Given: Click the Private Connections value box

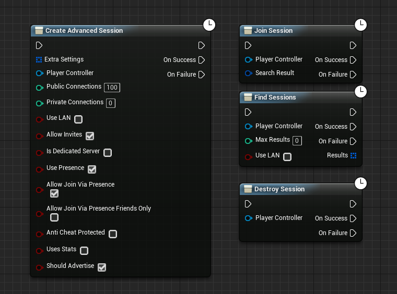Looking at the screenshot, I should tap(111, 103).
